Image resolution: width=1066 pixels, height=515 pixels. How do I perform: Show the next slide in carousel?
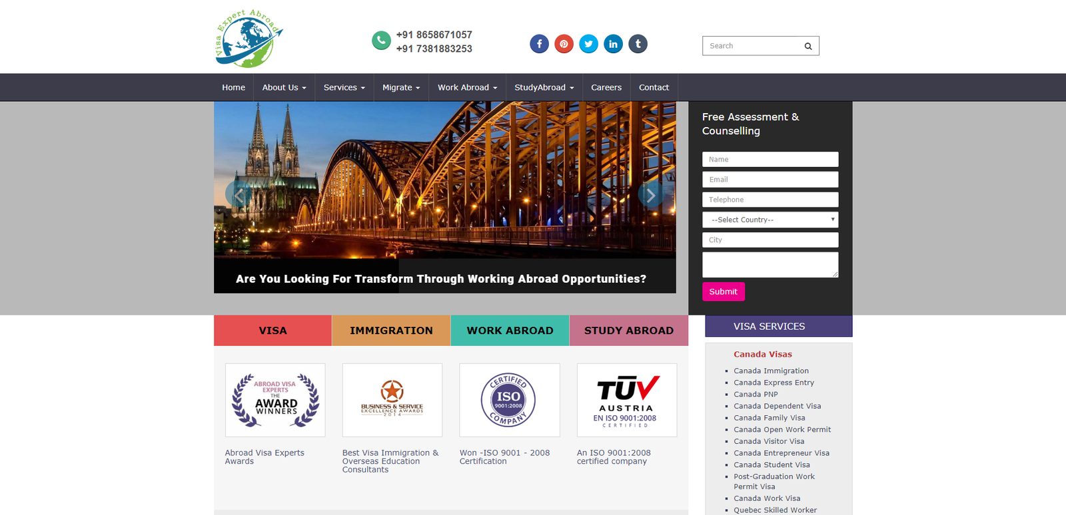650,194
